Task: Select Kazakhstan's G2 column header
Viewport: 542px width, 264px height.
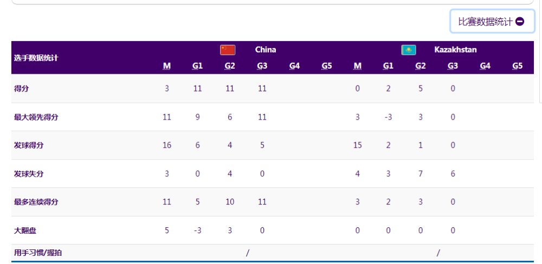Action: tap(421, 66)
